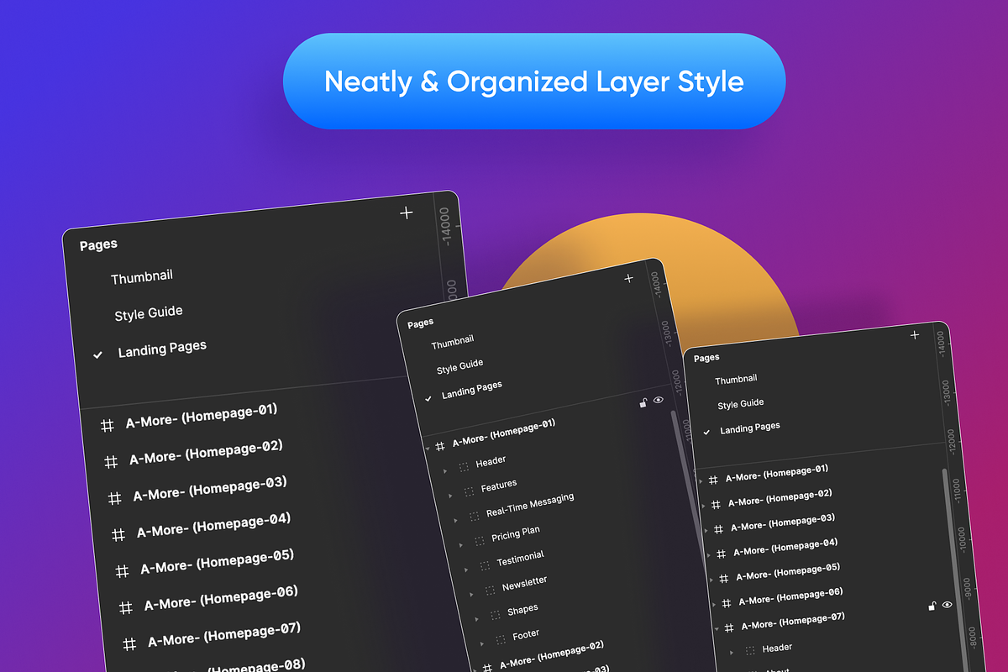Collapse Homepage-07 frame in right panel
1008x672 pixels.
pyautogui.click(x=717, y=628)
